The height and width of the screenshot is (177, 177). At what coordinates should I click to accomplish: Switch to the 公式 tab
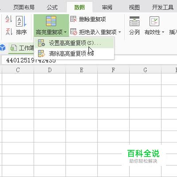[52, 7]
